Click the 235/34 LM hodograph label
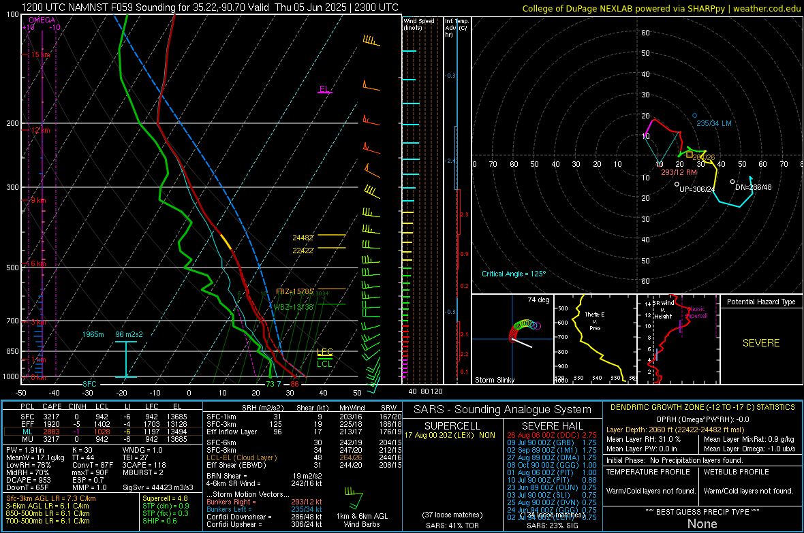Image resolution: width=804 pixels, height=533 pixels. 714,123
